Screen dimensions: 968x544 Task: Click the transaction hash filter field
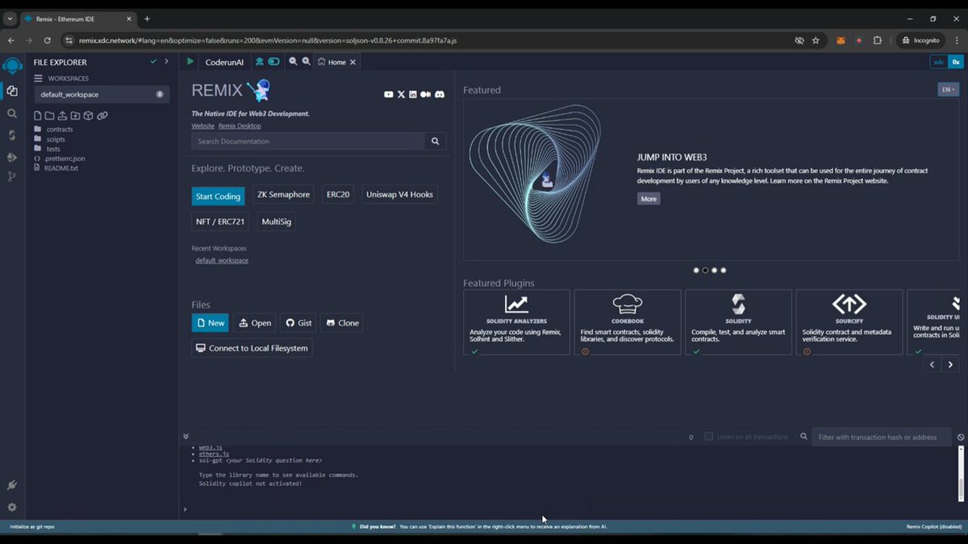click(882, 437)
